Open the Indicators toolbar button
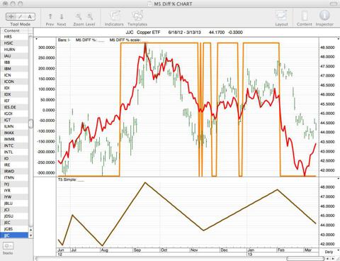This screenshot has width=340, height=261. point(115,16)
